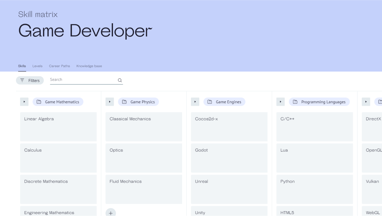
Task: Open the Career Paths tab
Action: (x=60, y=66)
